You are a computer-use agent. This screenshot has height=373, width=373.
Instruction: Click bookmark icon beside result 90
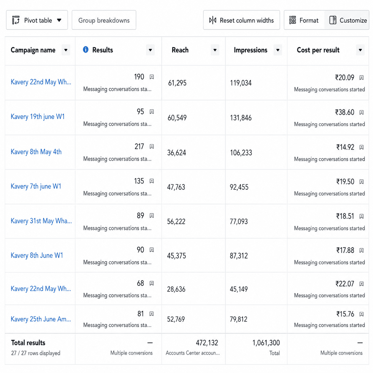click(x=152, y=250)
